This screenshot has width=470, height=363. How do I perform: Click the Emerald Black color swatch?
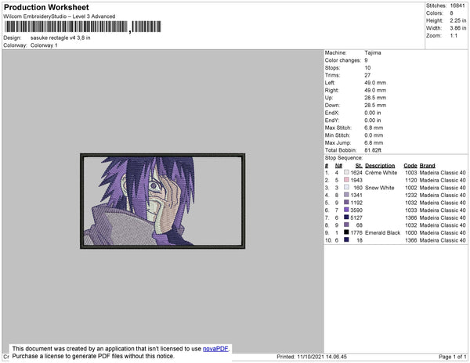point(346,232)
